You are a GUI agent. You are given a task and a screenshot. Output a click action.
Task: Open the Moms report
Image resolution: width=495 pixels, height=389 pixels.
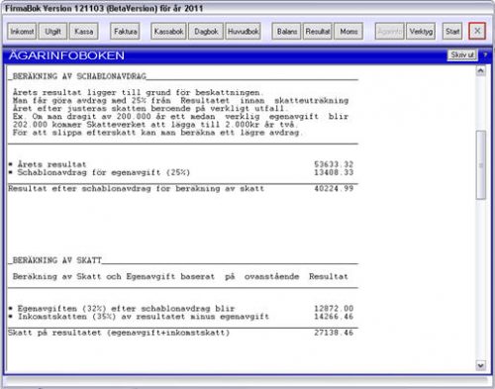coord(348,32)
